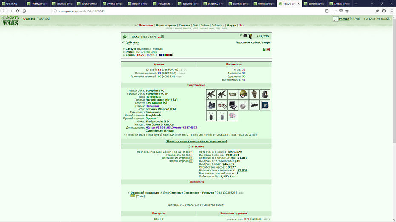This screenshot has height=222, width=396.
Task: Switch to the GWars.Ru browser tab
Action: pos(12,3)
